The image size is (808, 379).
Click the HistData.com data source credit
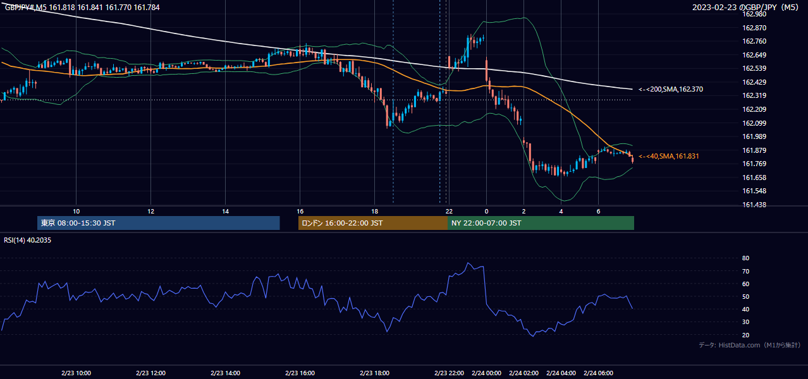coord(750,345)
